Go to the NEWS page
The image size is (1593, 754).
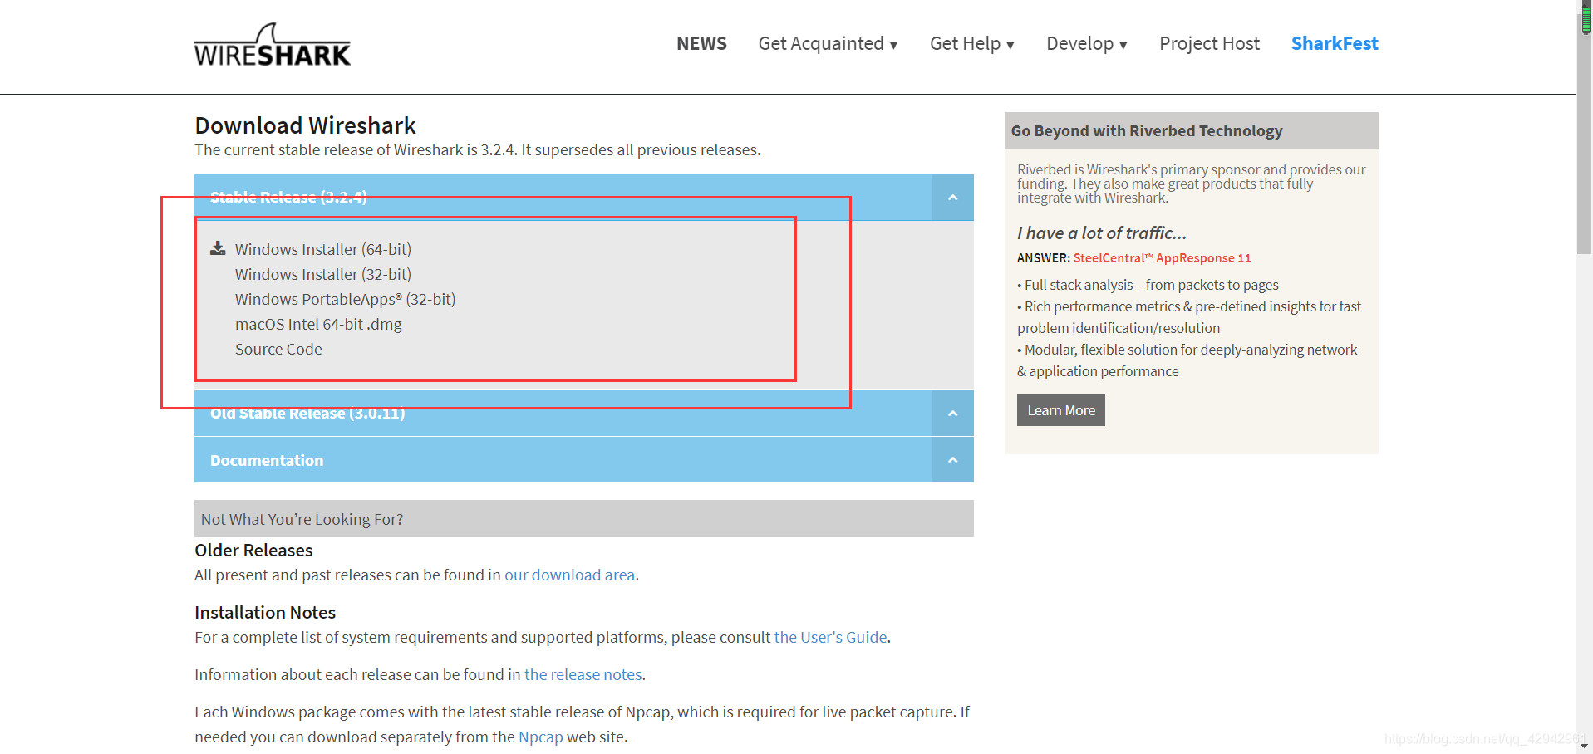[701, 44]
